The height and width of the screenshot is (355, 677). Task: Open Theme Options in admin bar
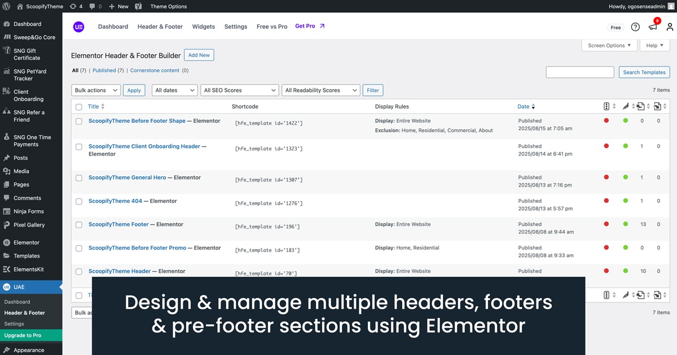[169, 6]
